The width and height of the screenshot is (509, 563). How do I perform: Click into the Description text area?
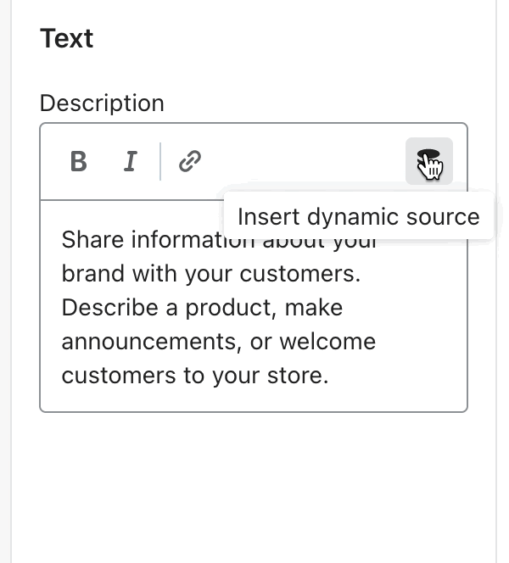point(254,306)
